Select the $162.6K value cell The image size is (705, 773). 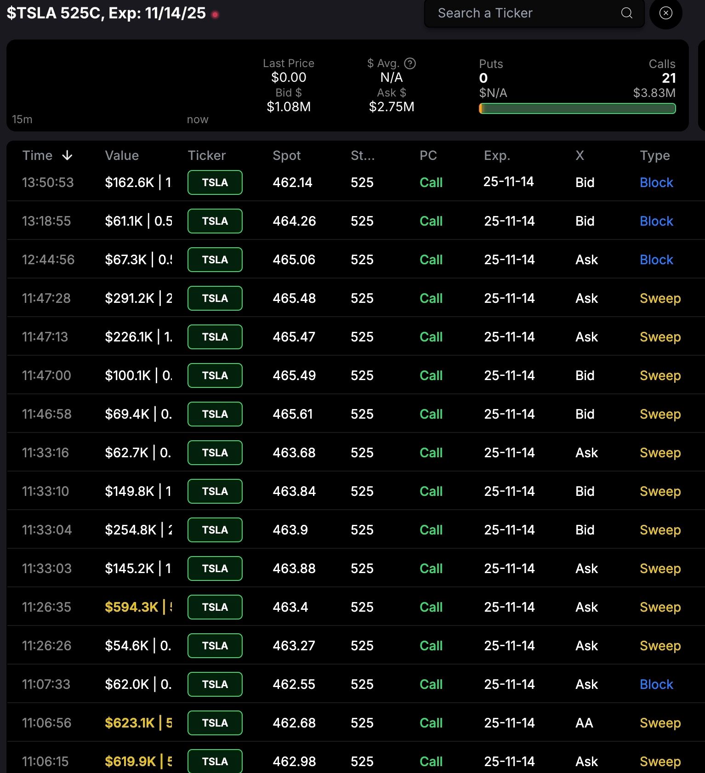pos(138,182)
